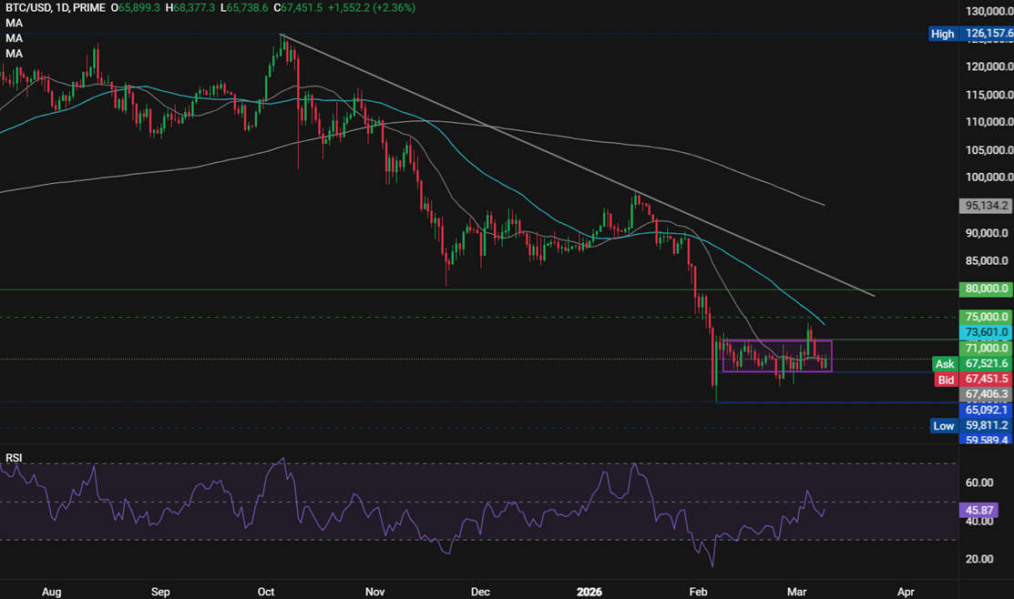
Task: Click the green 80,000.0 price level label
Action: click(x=985, y=288)
